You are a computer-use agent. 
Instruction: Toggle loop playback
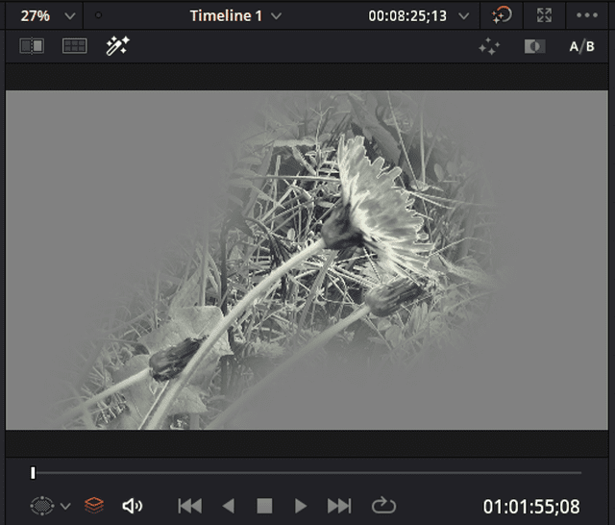click(383, 506)
